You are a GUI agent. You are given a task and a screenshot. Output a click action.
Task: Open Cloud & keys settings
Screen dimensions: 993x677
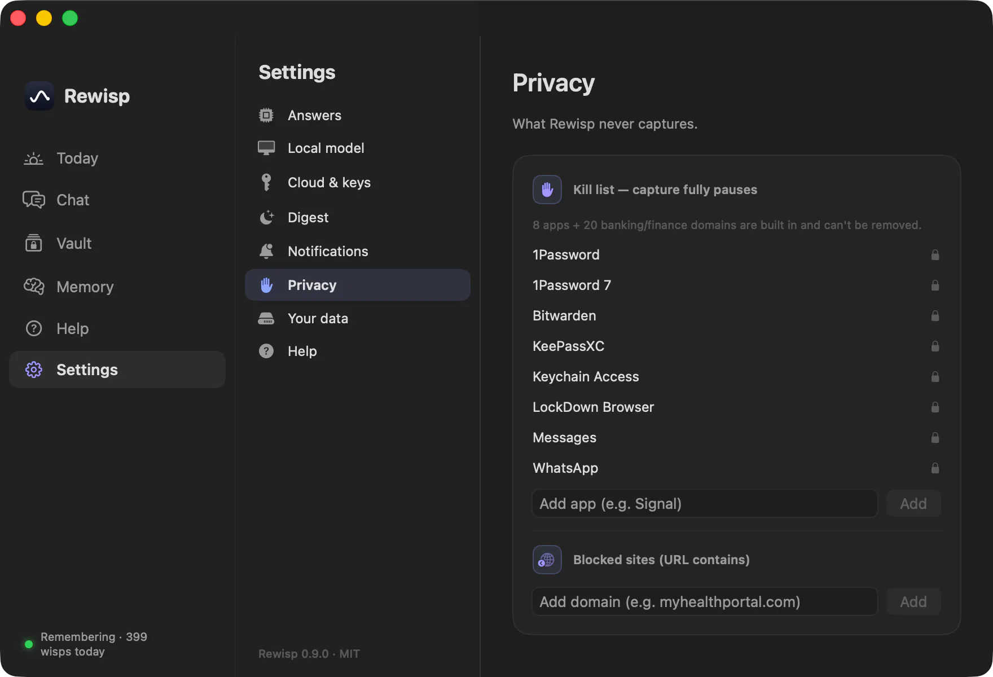[x=358, y=182]
